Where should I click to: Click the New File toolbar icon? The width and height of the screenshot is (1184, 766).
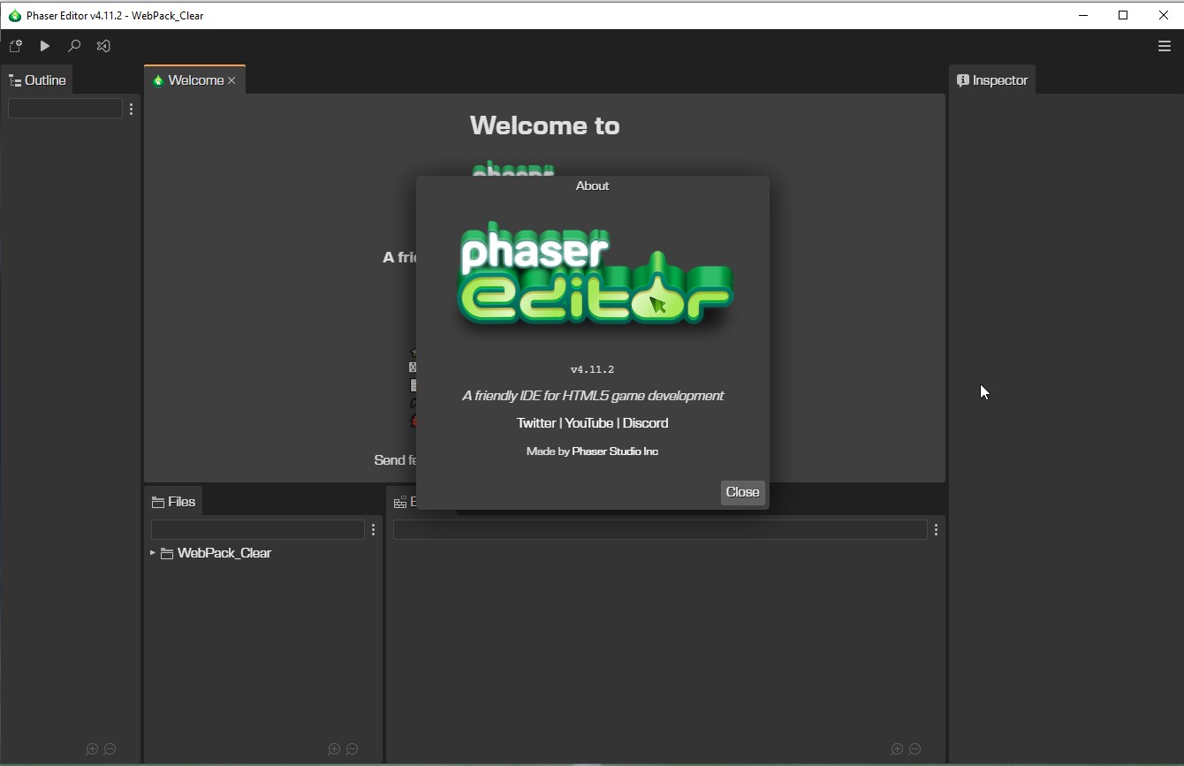click(15, 46)
